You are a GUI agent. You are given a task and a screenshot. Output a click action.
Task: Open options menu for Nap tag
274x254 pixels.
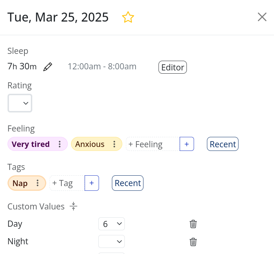tap(38, 183)
